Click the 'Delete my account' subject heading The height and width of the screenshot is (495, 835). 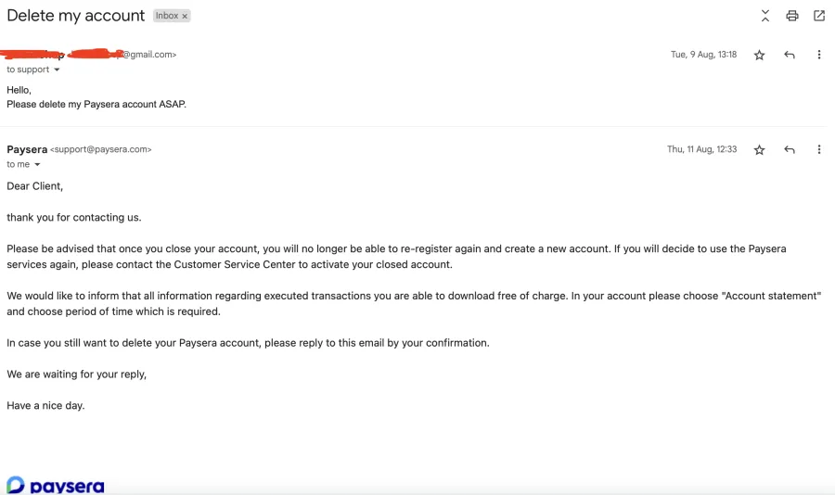pos(76,16)
